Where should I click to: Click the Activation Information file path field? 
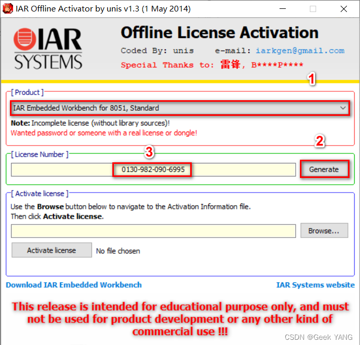click(153, 231)
